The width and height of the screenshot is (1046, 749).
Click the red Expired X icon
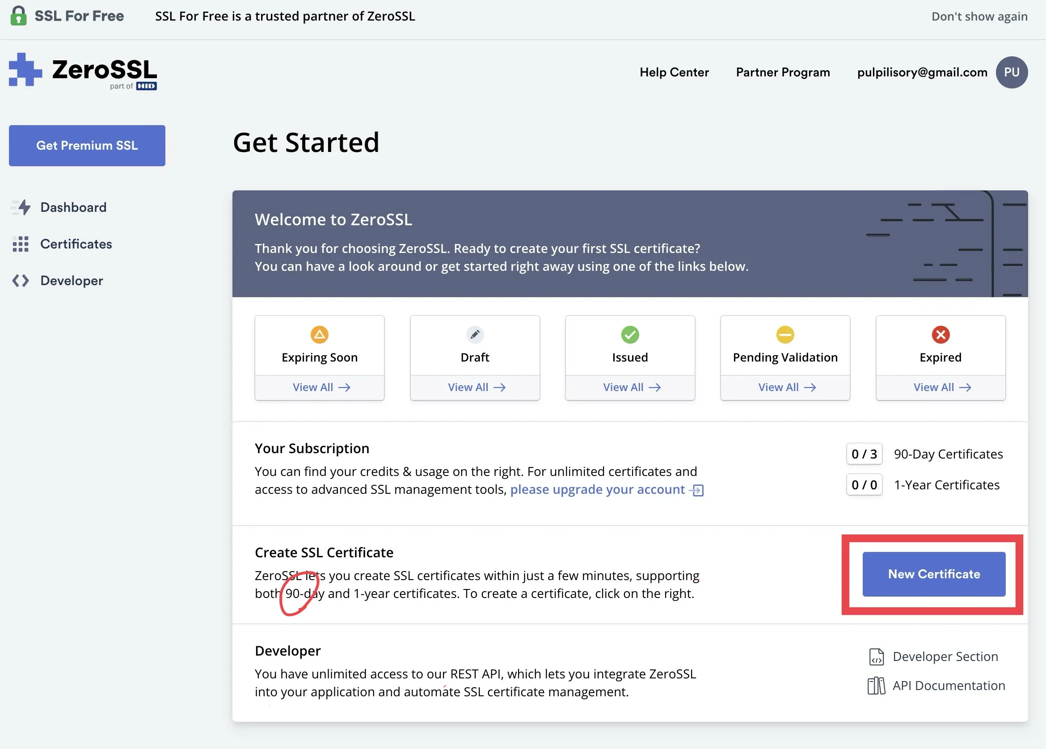(940, 334)
